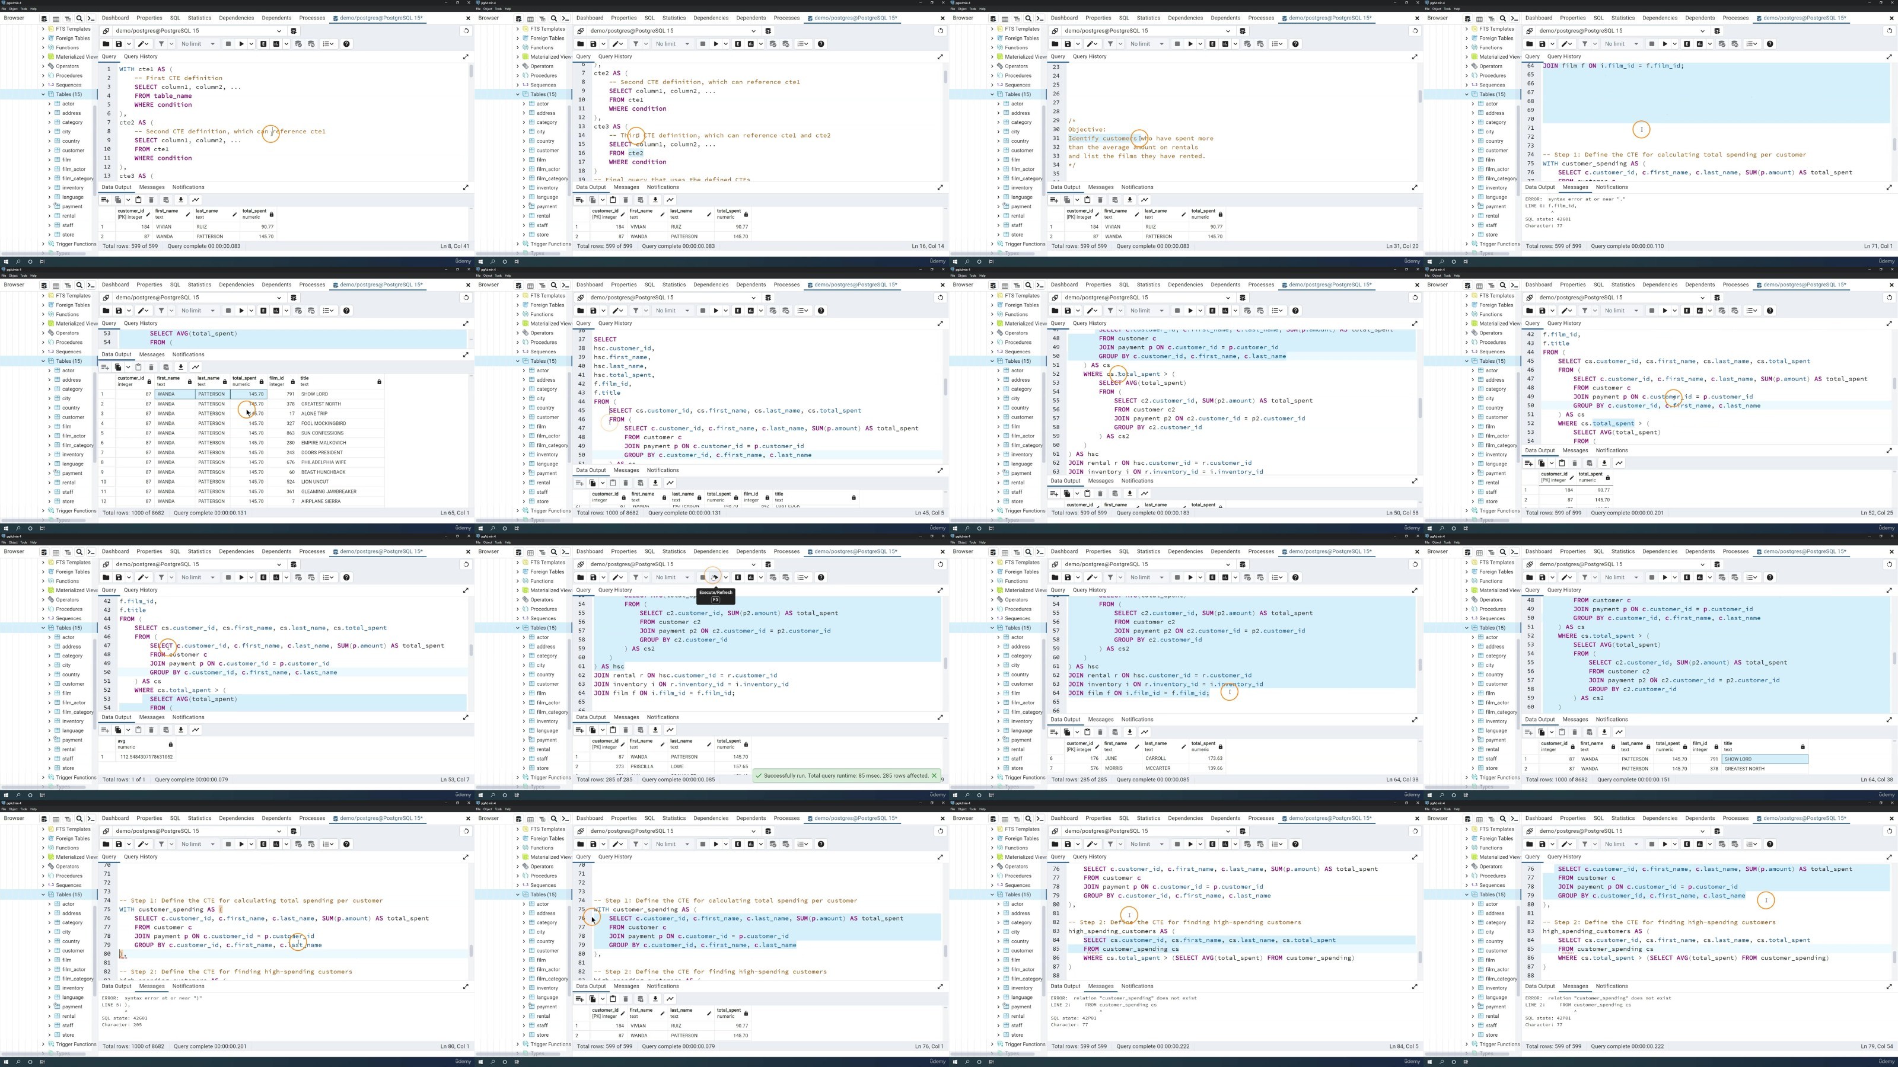Open Graph Visualiser above JUNE CARROLL results
The image size is (1898, 1067).
click(1144, 732)
